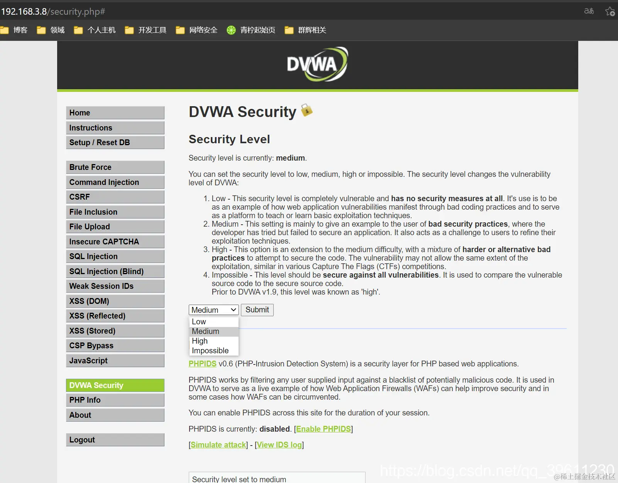Open the 网络安全 bookmark folder
This screenshot has height=483, width=618.
(197, 30)
